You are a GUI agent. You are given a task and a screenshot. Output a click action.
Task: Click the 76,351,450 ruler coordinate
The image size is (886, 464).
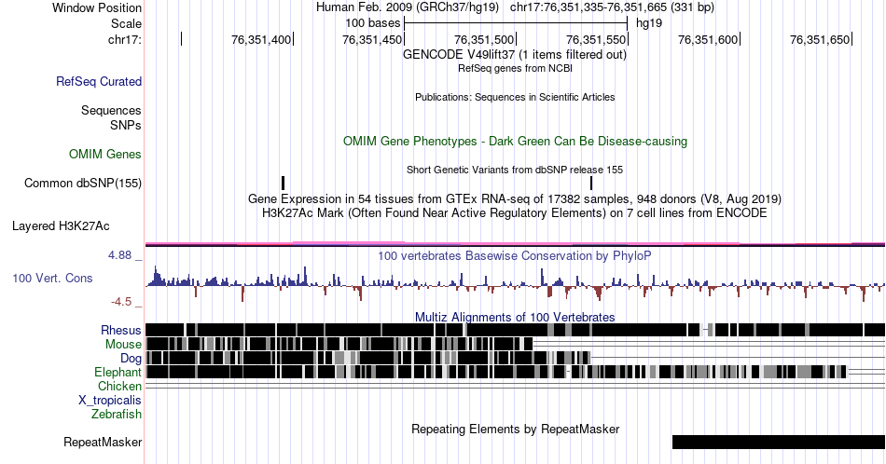(x=372, y=39)
